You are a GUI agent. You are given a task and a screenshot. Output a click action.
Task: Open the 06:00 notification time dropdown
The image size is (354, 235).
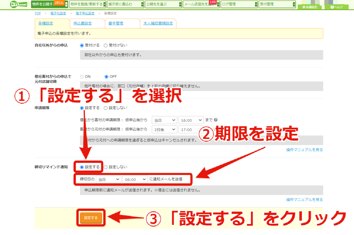coord(135,179)
